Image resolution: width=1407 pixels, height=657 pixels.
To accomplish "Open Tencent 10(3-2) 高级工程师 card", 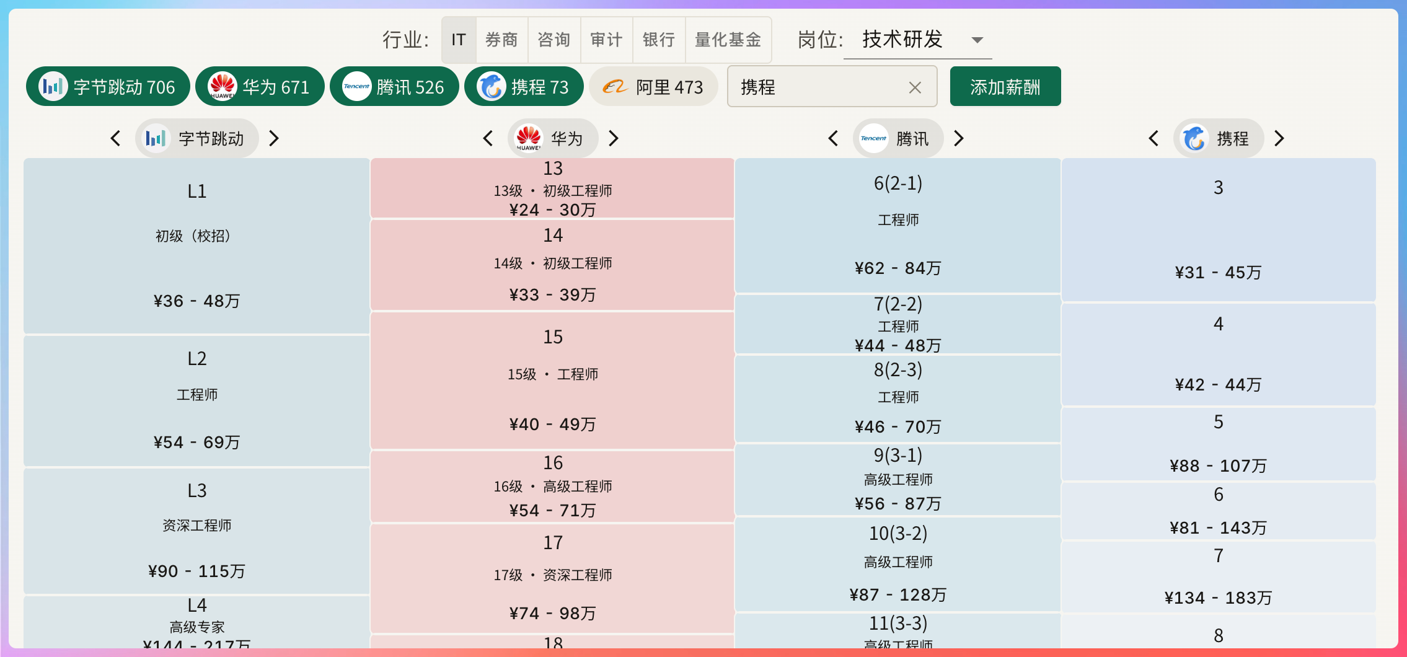I will (x=898, y=565).
